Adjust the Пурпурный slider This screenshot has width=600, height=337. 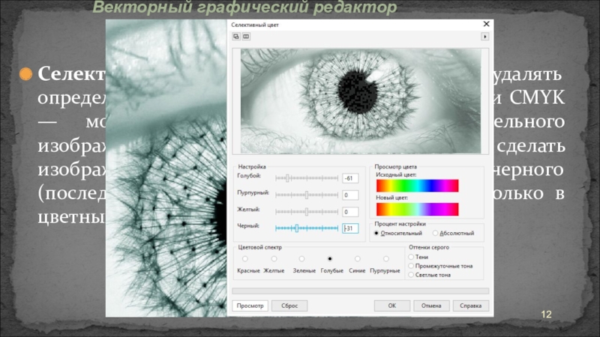click(307, 195)
